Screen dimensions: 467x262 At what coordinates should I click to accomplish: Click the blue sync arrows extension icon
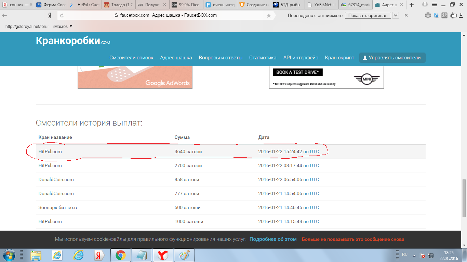tap(436, 15)
